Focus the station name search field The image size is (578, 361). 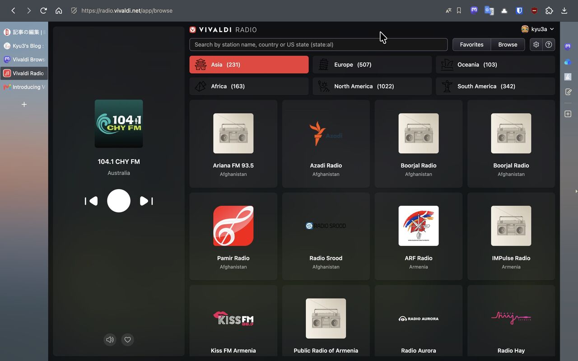318,45
